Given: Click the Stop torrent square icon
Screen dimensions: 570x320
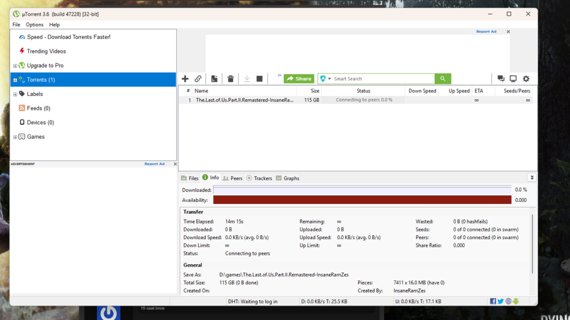Looking at the screenshot, I should 259,79.
